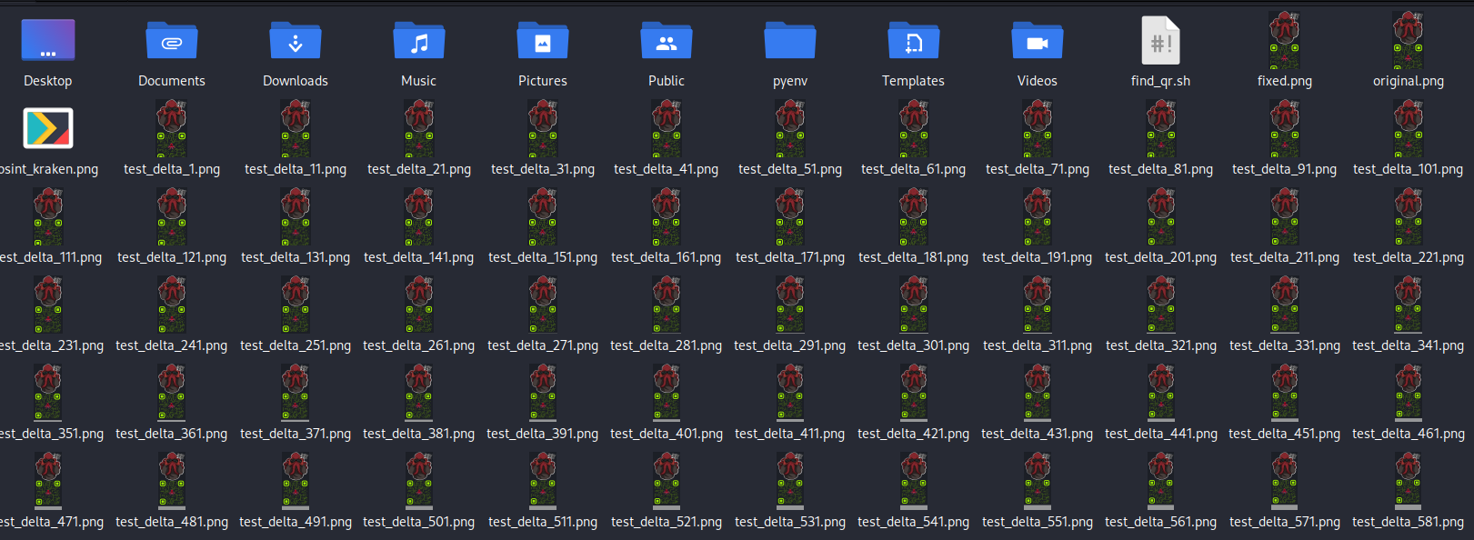Select test_delta_1.png thumbnail
The width and height of the screenshot is (1474, 540).
(x=172, y=129)
